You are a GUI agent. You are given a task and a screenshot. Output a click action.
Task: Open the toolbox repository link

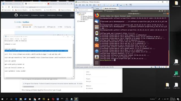pos(26,22)
